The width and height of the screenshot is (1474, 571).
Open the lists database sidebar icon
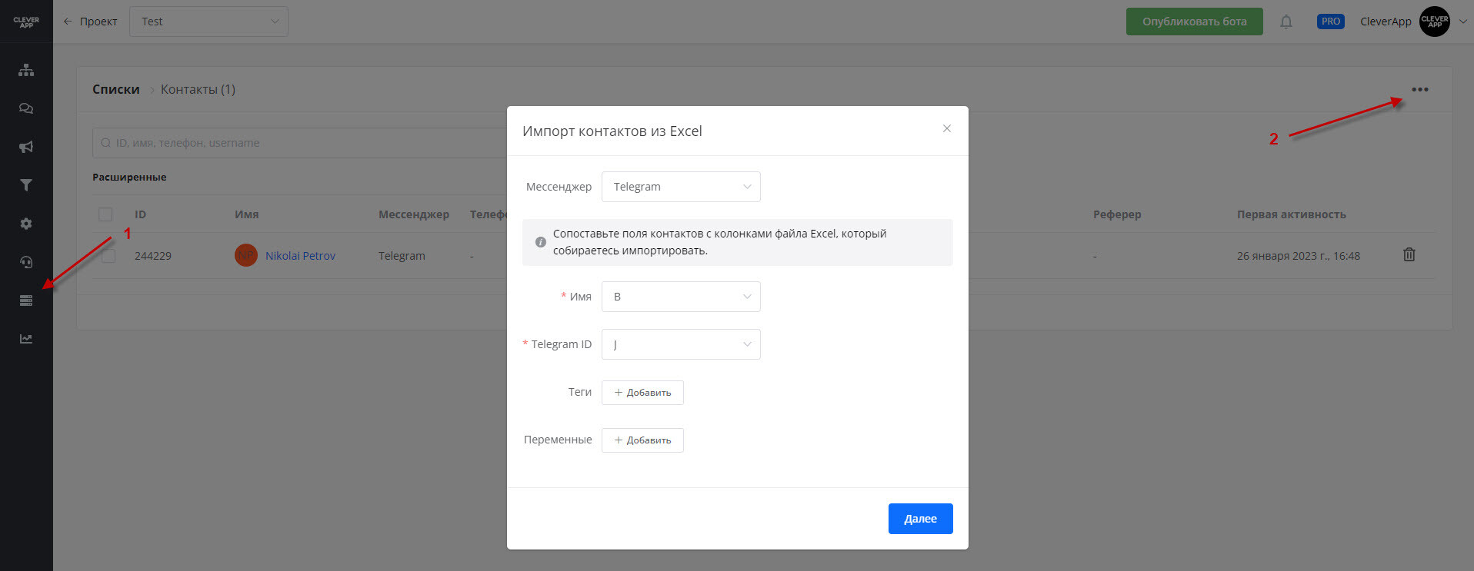pyautogui.click(x=26, y=300)
